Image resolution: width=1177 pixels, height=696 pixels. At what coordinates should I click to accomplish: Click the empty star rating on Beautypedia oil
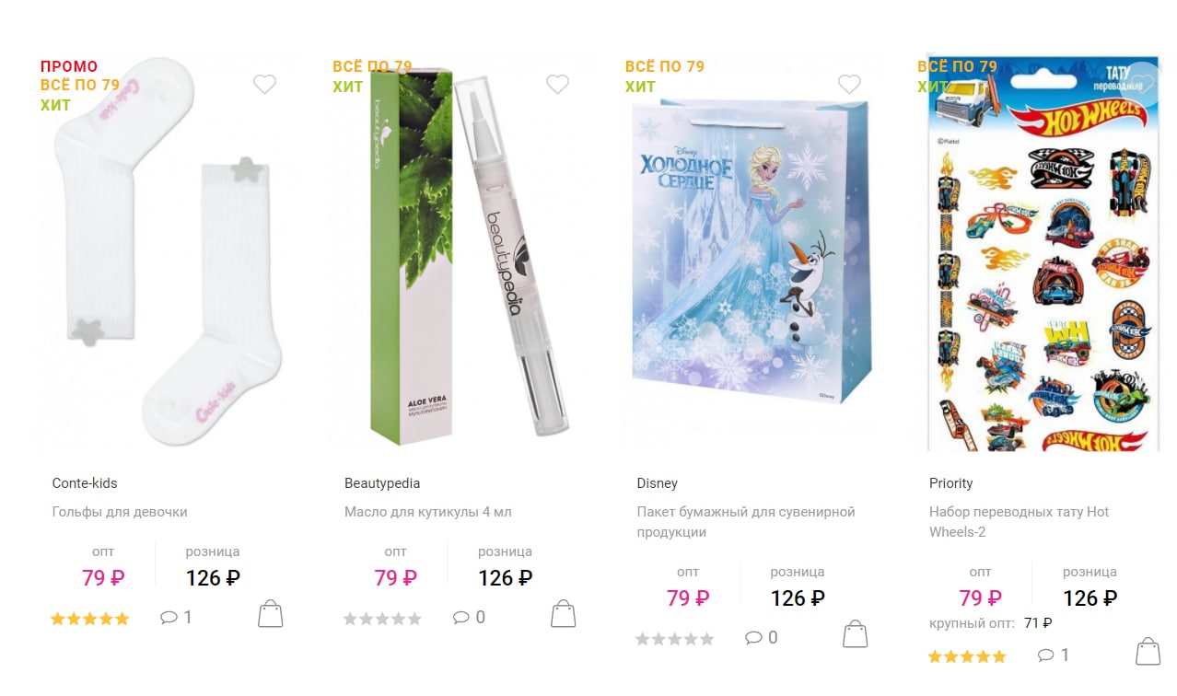[382, 619]
